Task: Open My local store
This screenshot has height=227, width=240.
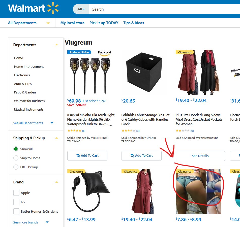Action: 72,23
